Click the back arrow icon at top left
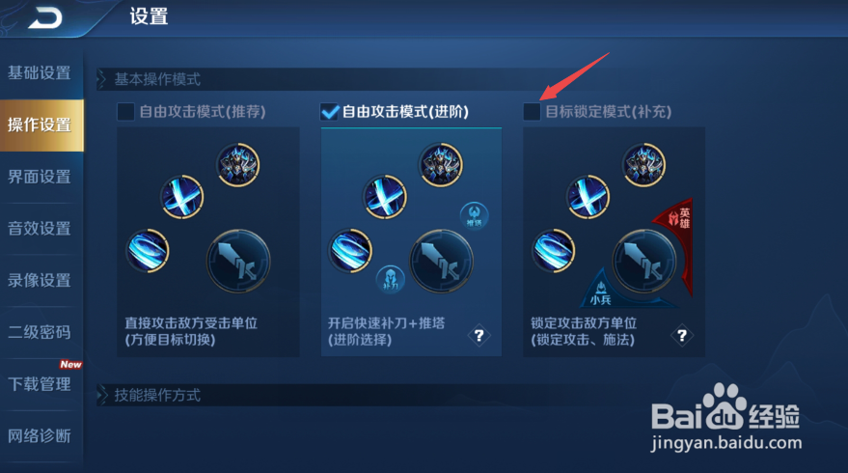848x473 pixels. pyautogui.click(x=46, y=18)
